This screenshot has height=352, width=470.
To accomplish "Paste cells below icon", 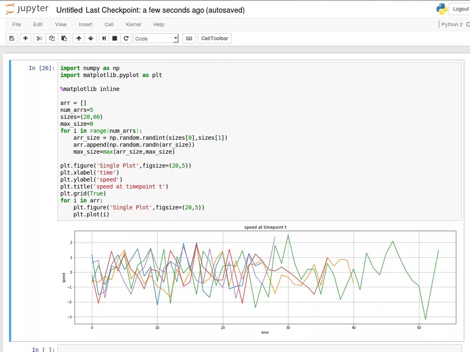I will pos(64,39).
